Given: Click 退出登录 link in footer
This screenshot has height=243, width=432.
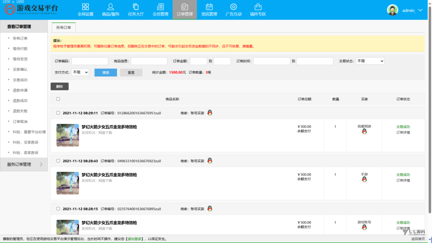Looking at the screenshot, I should 134,239.
